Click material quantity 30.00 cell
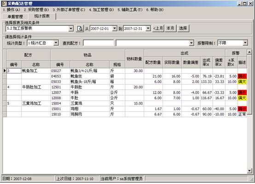This screenshot has width=255, height=184. [x=134, y=71]
